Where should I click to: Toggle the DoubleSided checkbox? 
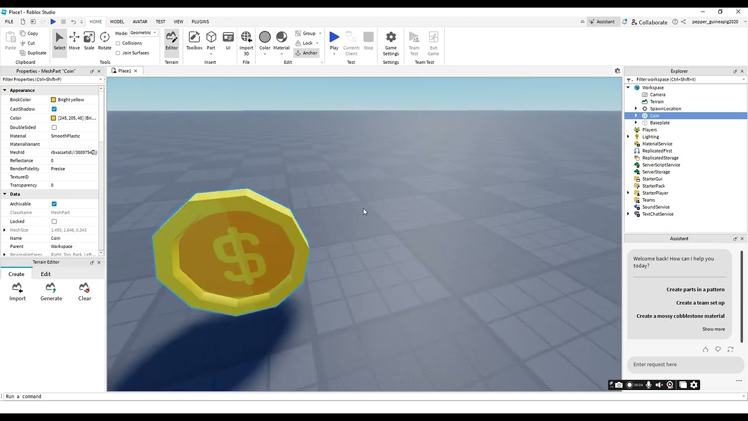tap(54, 127)
